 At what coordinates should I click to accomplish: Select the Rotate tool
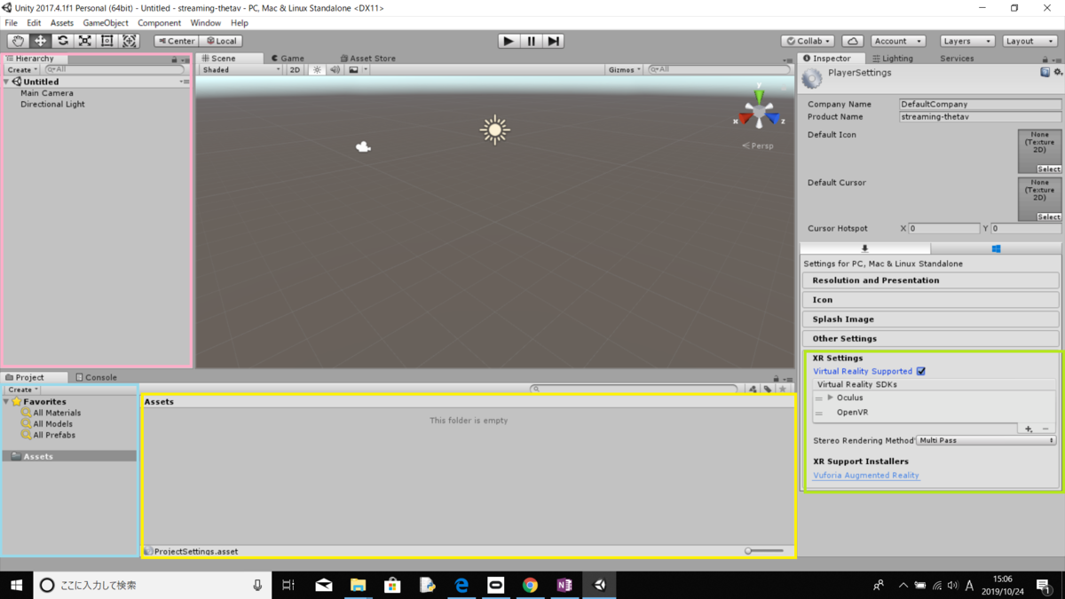click(x=63, y=41)
